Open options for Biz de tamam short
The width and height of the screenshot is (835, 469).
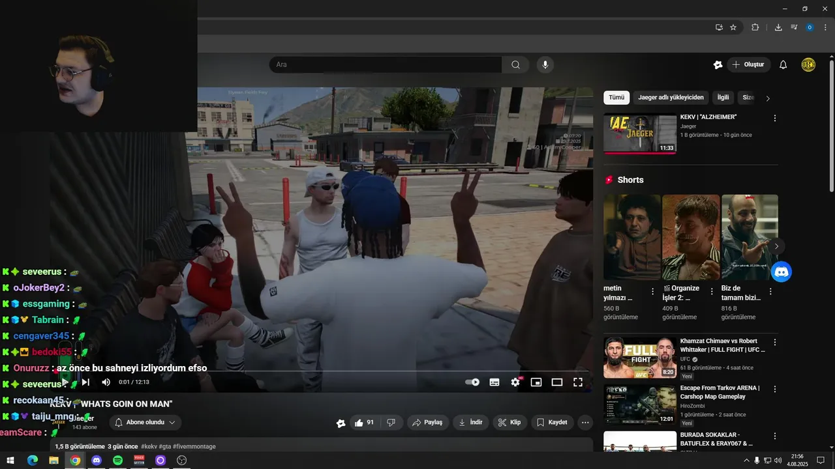[770, 292]
